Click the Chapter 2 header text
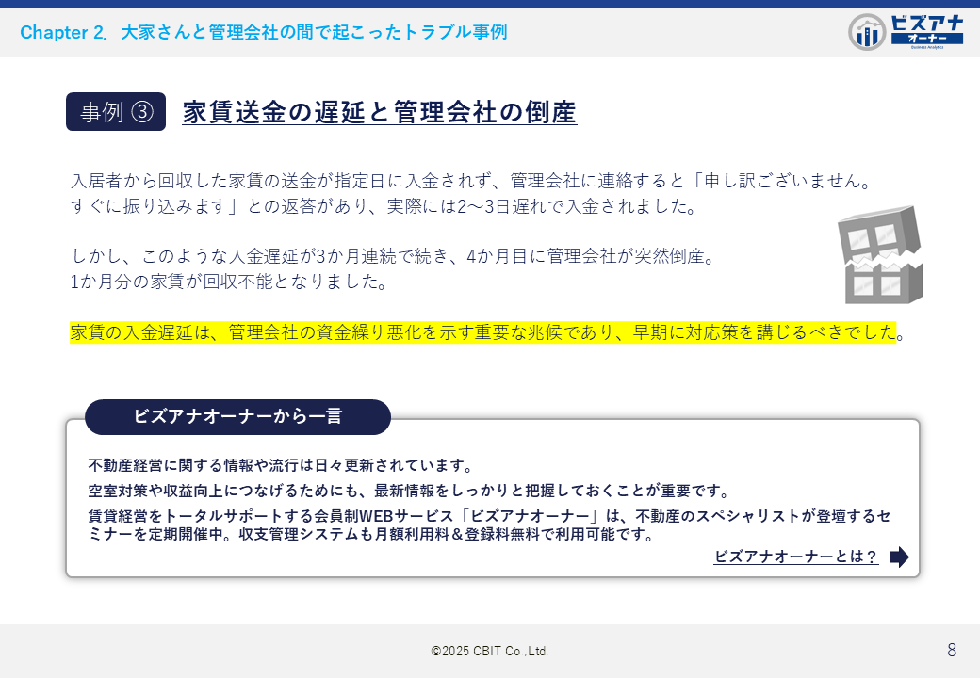 (x=264, y=31)
